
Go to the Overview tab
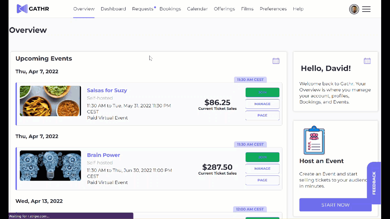tap(84, 9)
